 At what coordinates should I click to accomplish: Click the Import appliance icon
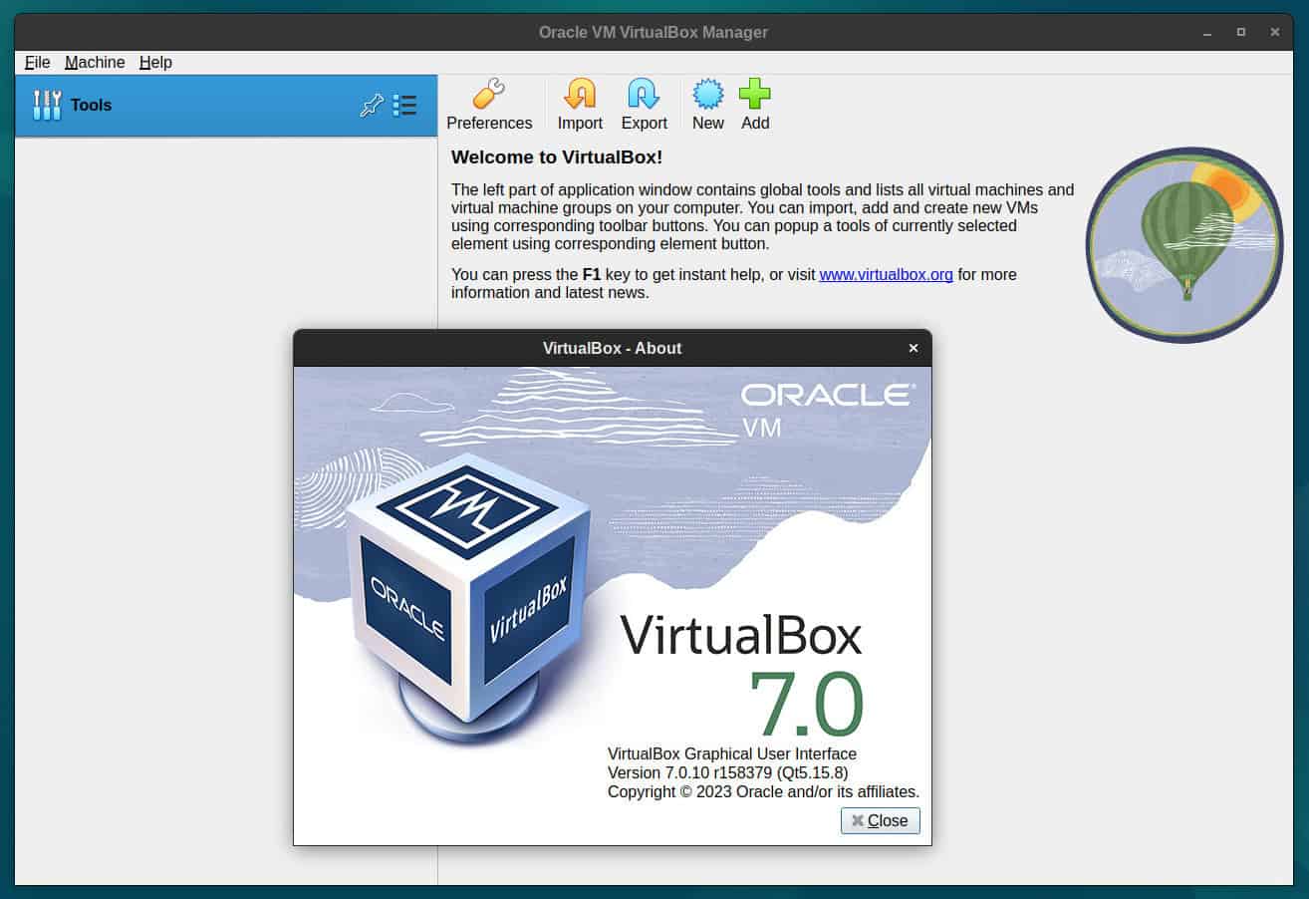580,96
